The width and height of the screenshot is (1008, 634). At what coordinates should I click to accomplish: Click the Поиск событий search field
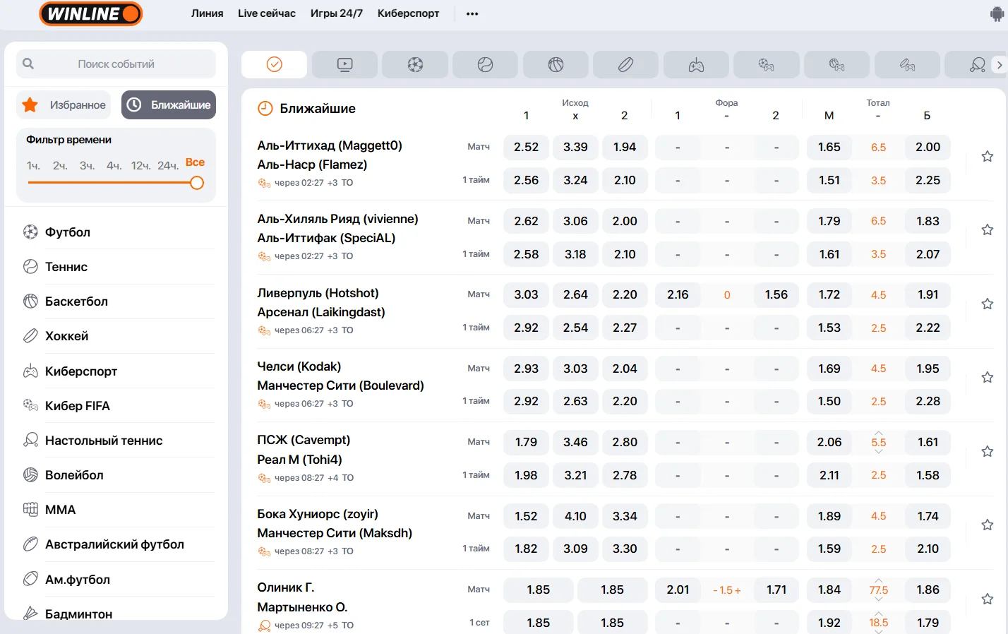[x=116, y=64]
